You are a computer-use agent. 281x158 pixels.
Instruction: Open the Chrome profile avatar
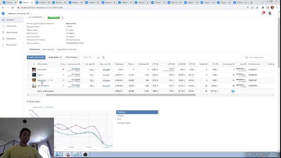pyautogui.click(x=272, y=8)
